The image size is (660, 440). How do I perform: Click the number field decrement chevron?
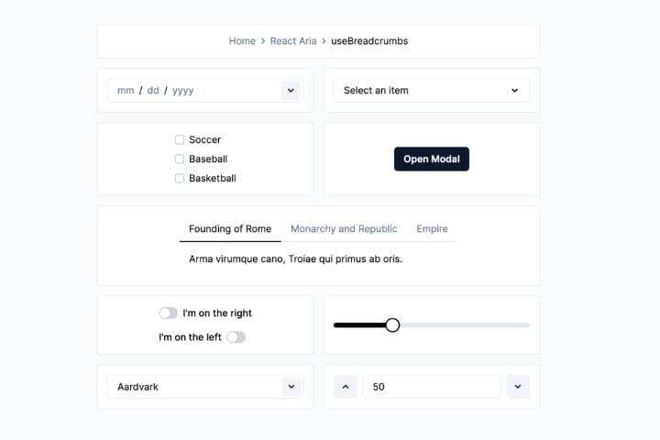click(517, 387)
